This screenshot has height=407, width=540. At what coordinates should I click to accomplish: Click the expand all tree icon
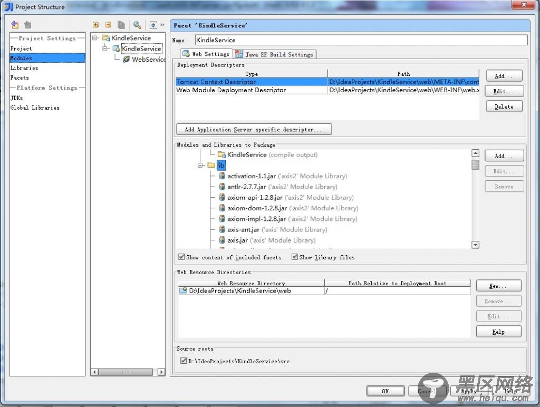(x=96, y=25)
